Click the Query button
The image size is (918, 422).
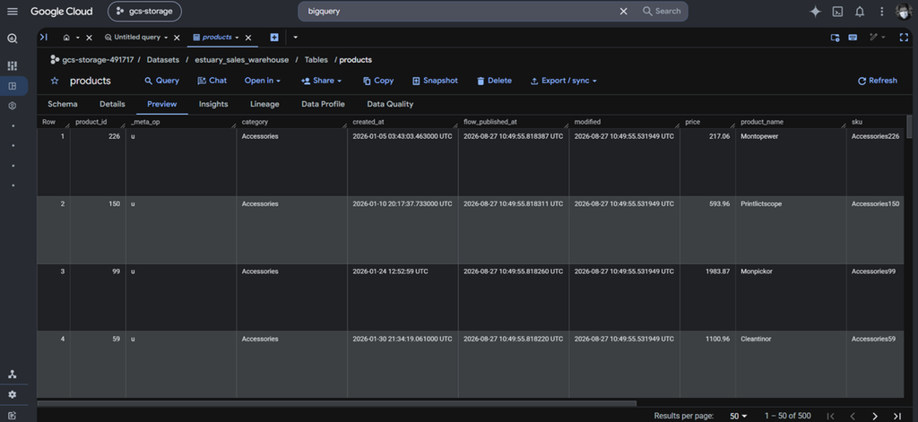(x=161, y=81)
